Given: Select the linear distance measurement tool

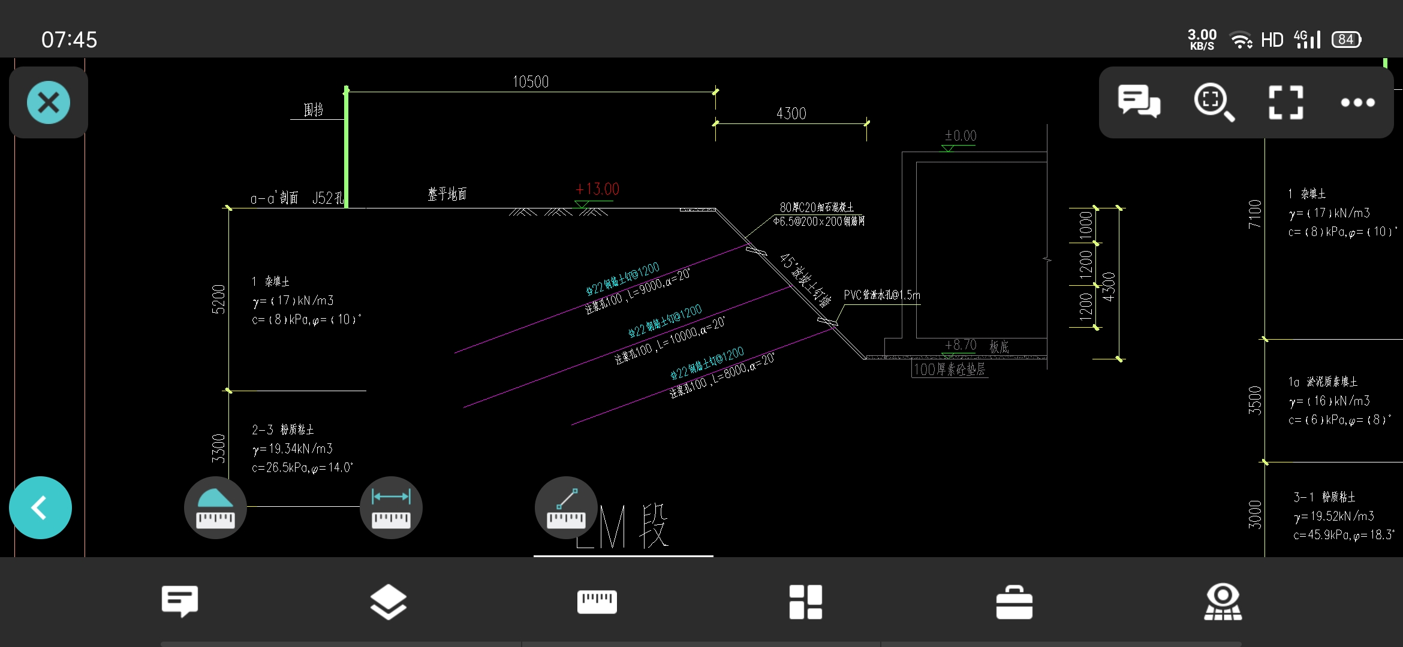Looking at the screenshot, I should pyautogui.click(x=391, y=507).
